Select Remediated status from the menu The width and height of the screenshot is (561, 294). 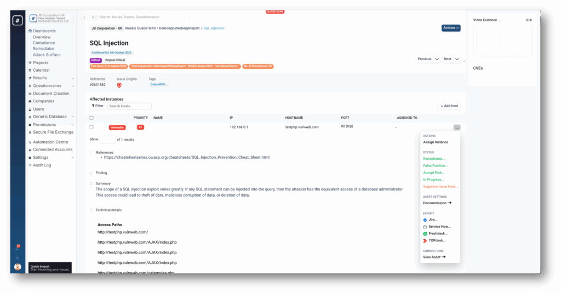(x=435, y=159)
